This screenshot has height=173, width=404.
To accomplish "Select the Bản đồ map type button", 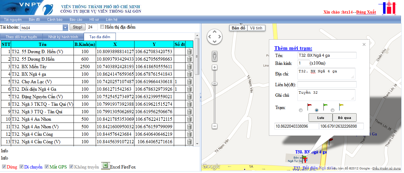I will click(x=239, y=28).
